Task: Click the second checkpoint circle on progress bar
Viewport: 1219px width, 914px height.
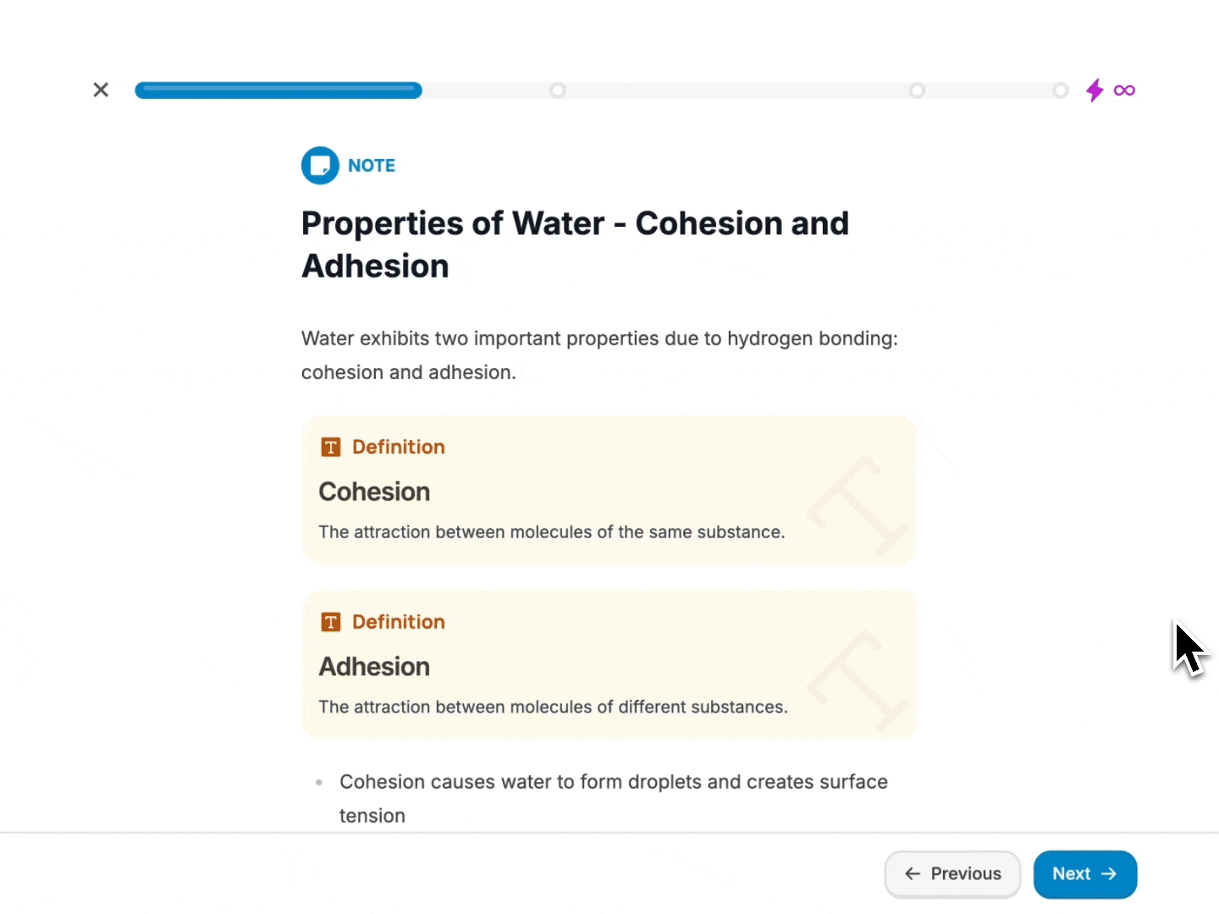Action: [917, 90]
